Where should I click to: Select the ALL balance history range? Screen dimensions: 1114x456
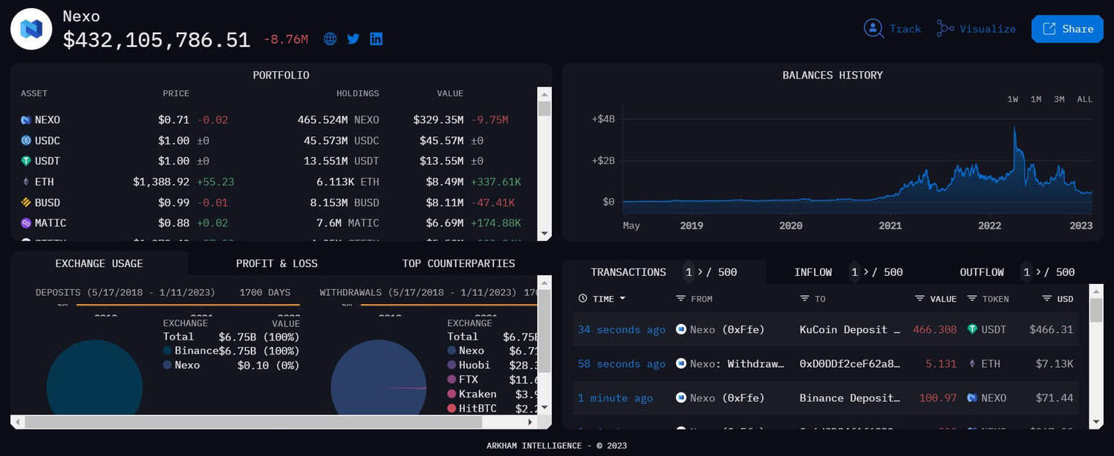1084,99
